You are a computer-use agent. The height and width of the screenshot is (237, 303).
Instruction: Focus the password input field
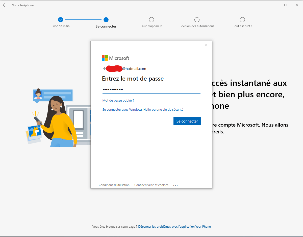click(x=151, y=89)
